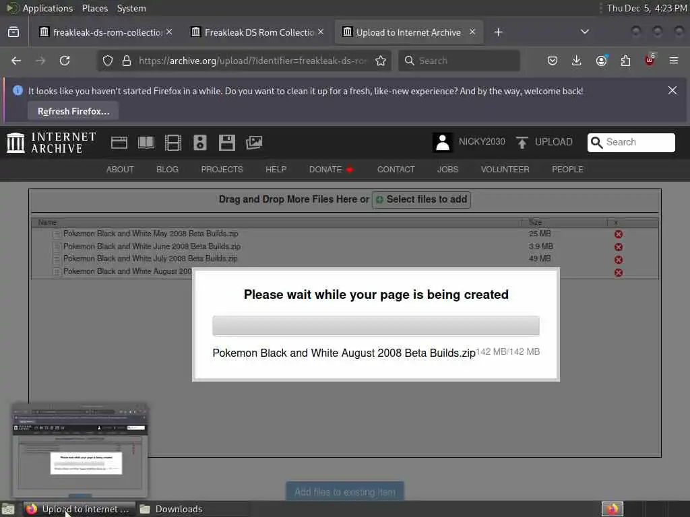Open the ABOUT nav link
690x517 pixels.
point(120,169)
